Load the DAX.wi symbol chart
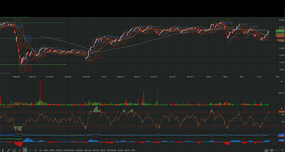285x152 pixels. click(x=88, y=150)
